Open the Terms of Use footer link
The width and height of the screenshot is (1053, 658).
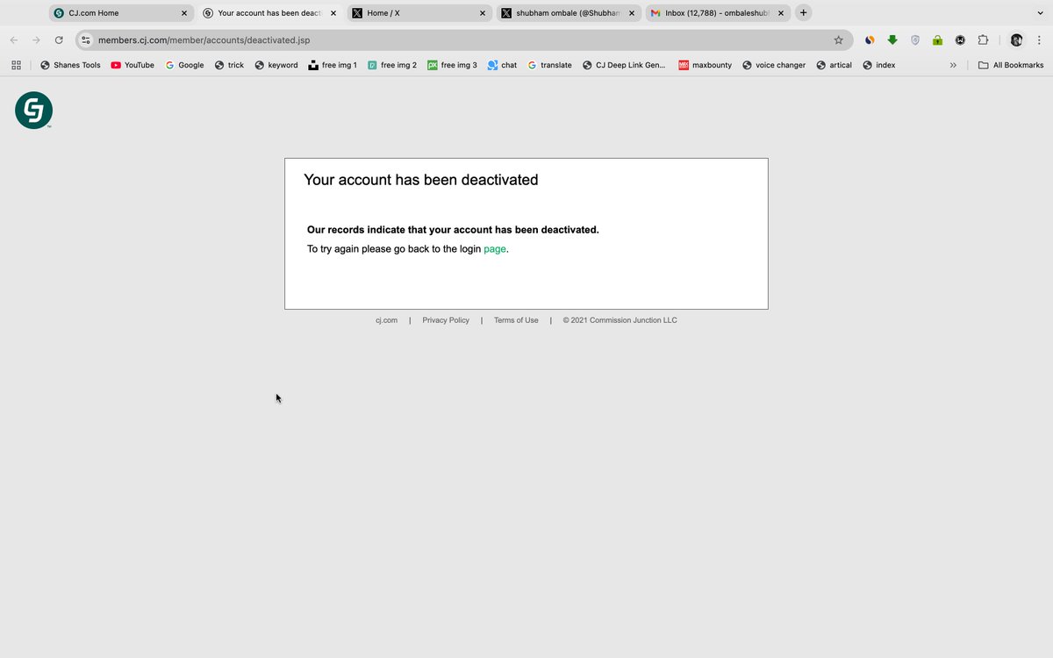[x=516, y=320]
